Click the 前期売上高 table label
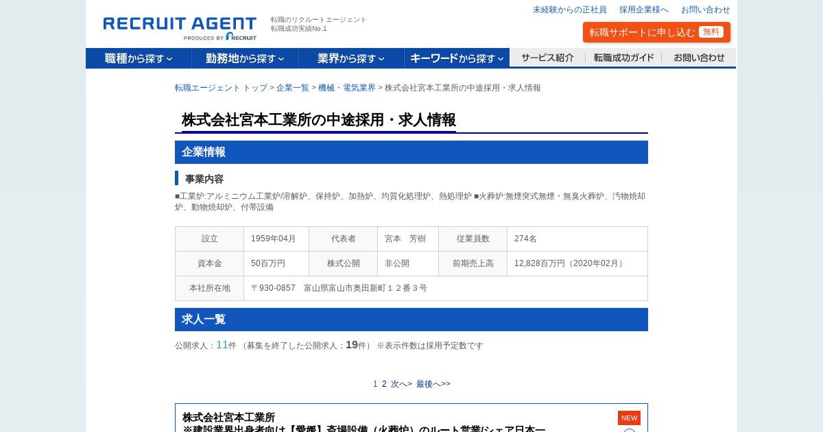The width and height of the screenshot is (823, 432). pyautogui.click(x=473, y=263)
